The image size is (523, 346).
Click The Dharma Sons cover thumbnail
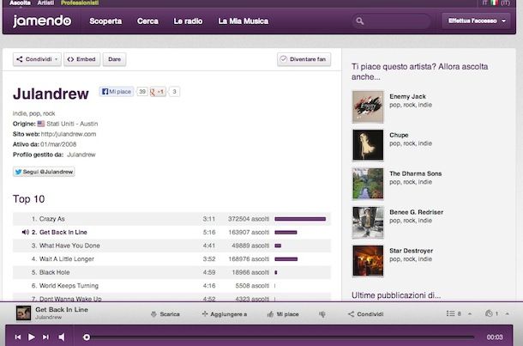(368, 184)
